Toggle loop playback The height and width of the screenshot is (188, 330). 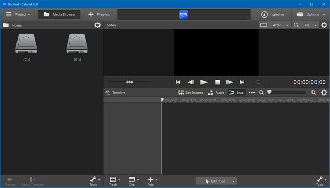click(258, 82)
